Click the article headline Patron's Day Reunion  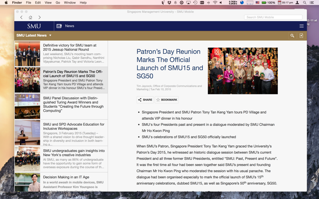click(x=170, y=64)
